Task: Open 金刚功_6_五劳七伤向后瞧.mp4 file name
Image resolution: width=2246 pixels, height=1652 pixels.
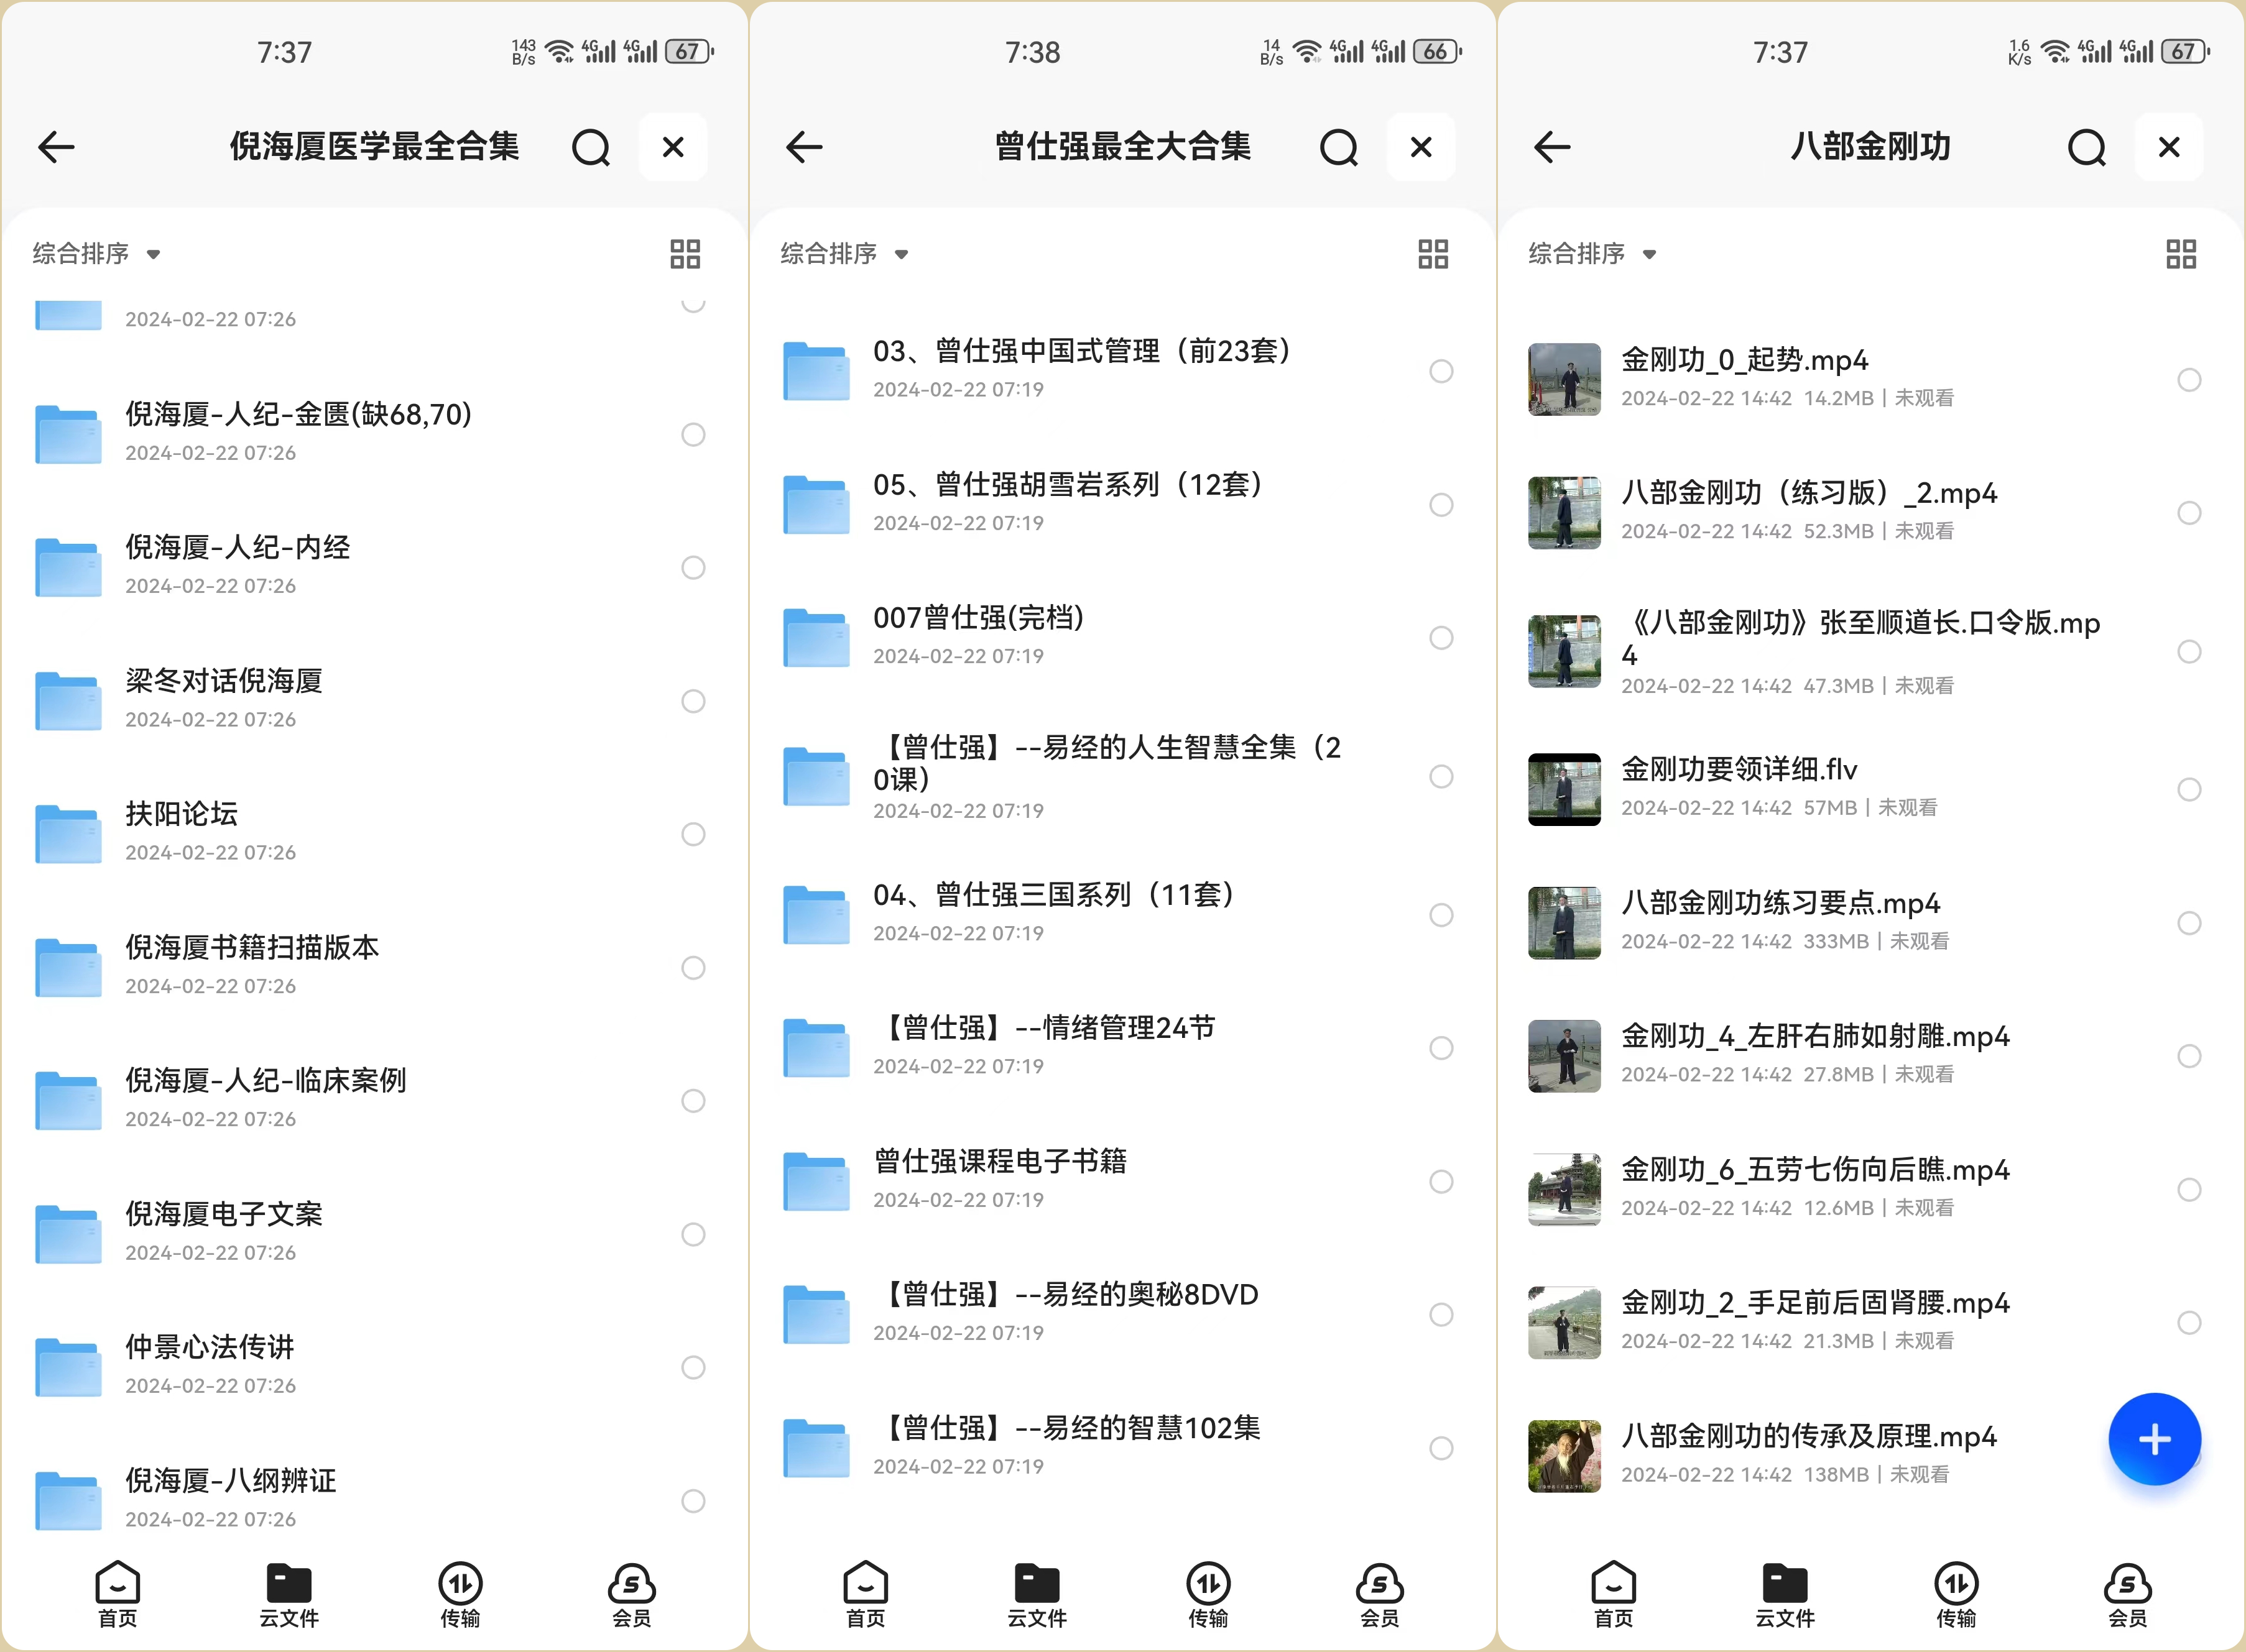Action: [1816, 1170]
